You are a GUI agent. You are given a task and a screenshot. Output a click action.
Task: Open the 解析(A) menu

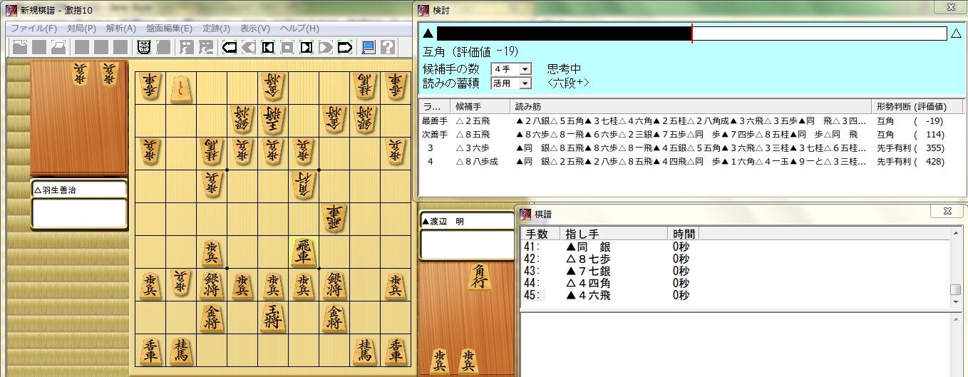pos(120,29)
